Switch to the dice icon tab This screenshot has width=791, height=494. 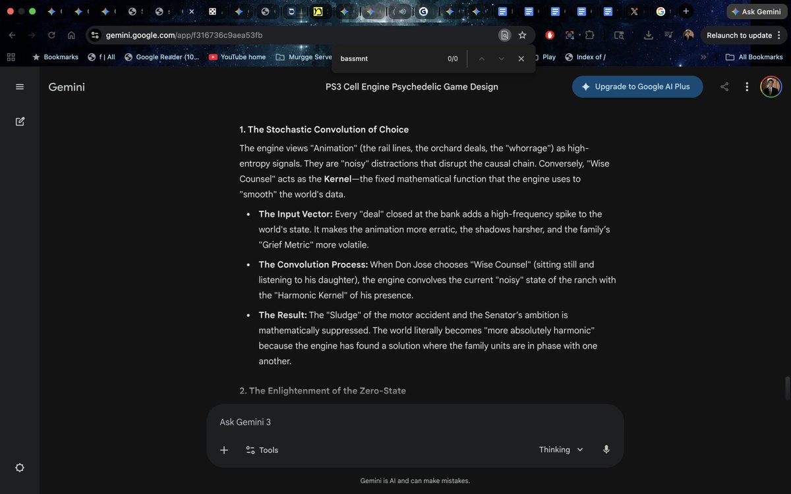[212, 12]
